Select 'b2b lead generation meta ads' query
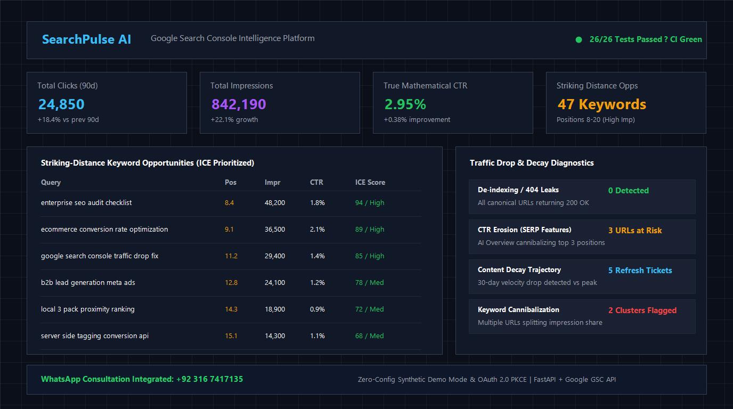This screenshot has width=733, height=409. (x=88, y=283)
